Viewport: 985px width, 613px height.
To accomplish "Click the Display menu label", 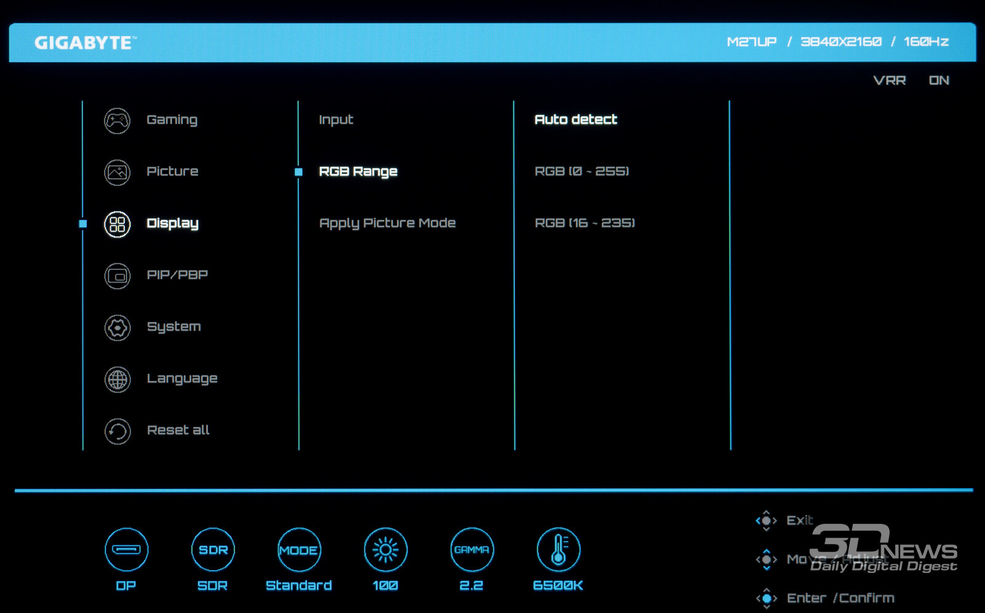I will tap(172, 223).
